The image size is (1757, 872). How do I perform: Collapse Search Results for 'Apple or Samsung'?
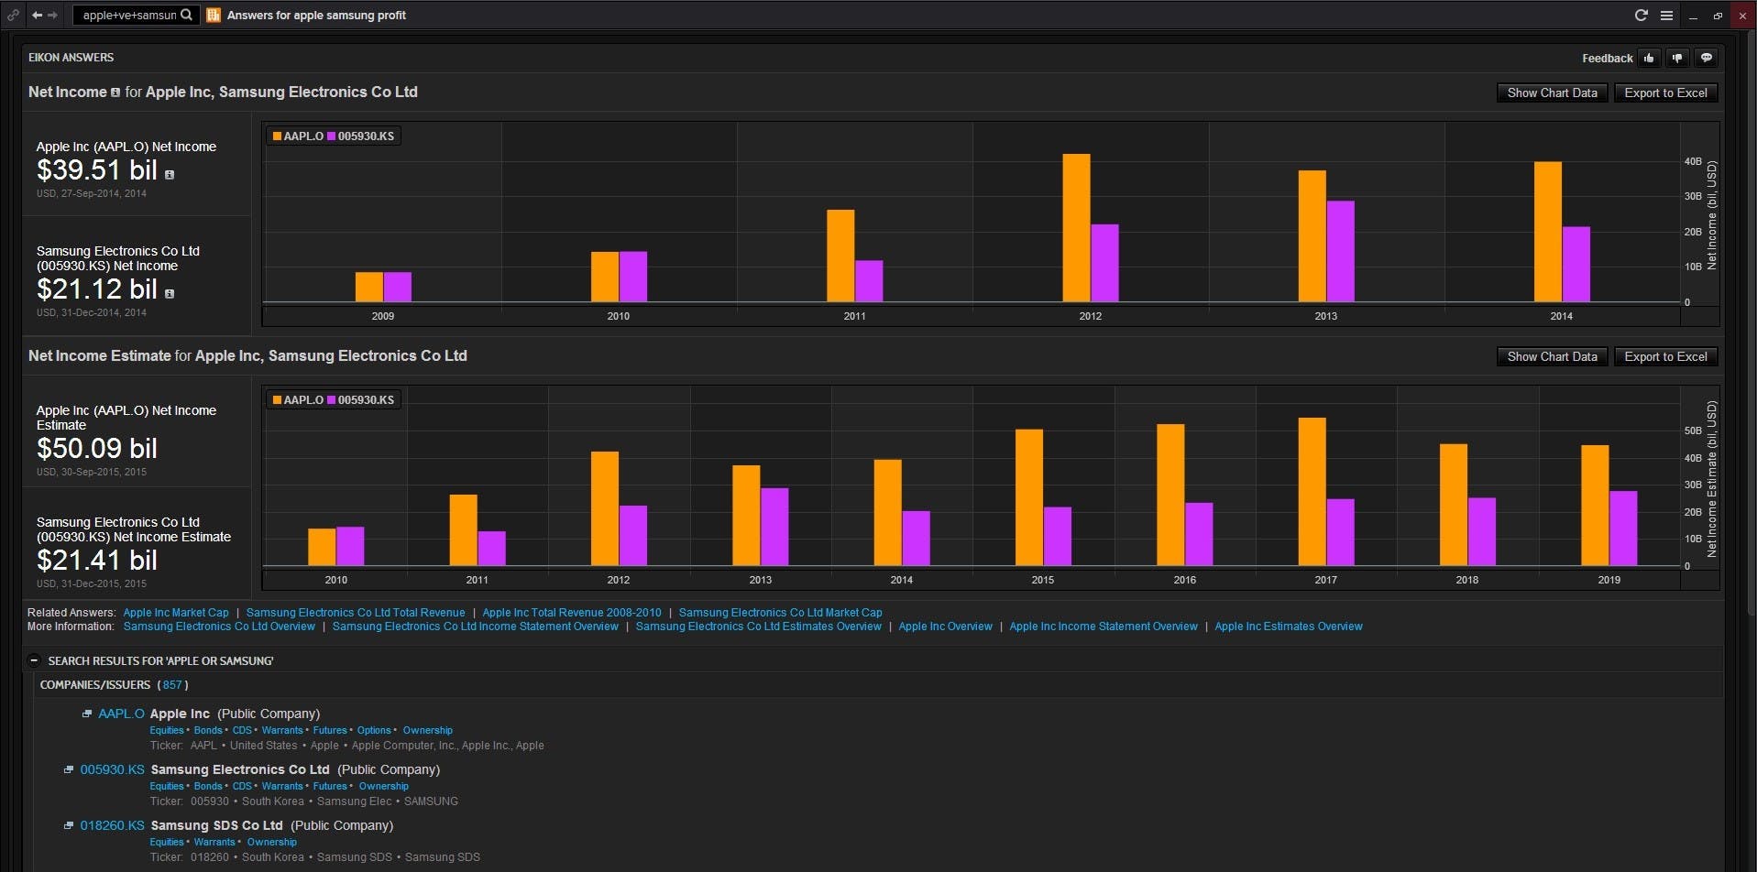coord(34,660)
